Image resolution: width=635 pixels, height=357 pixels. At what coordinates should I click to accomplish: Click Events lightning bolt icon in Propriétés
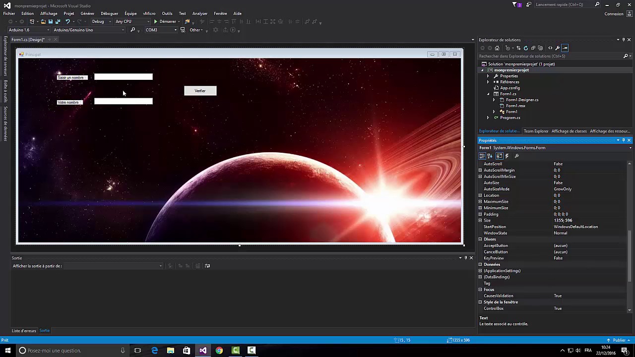pyautogui.click(x=507, y=156)
